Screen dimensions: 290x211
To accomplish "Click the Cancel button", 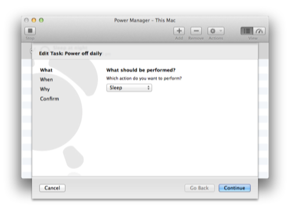I will [x=52, y=188].
